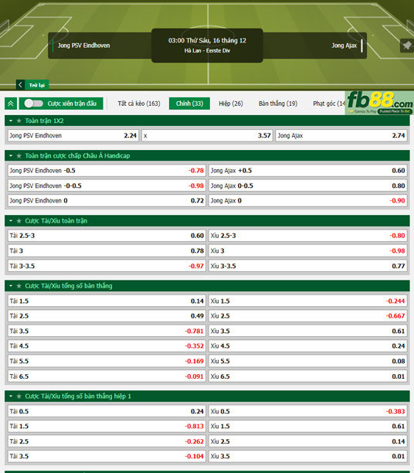Select Jong PSV Eindhoven 2.24 odds
Screen dimensions: 414x473
pyautogui.click(x=73, y=135)
